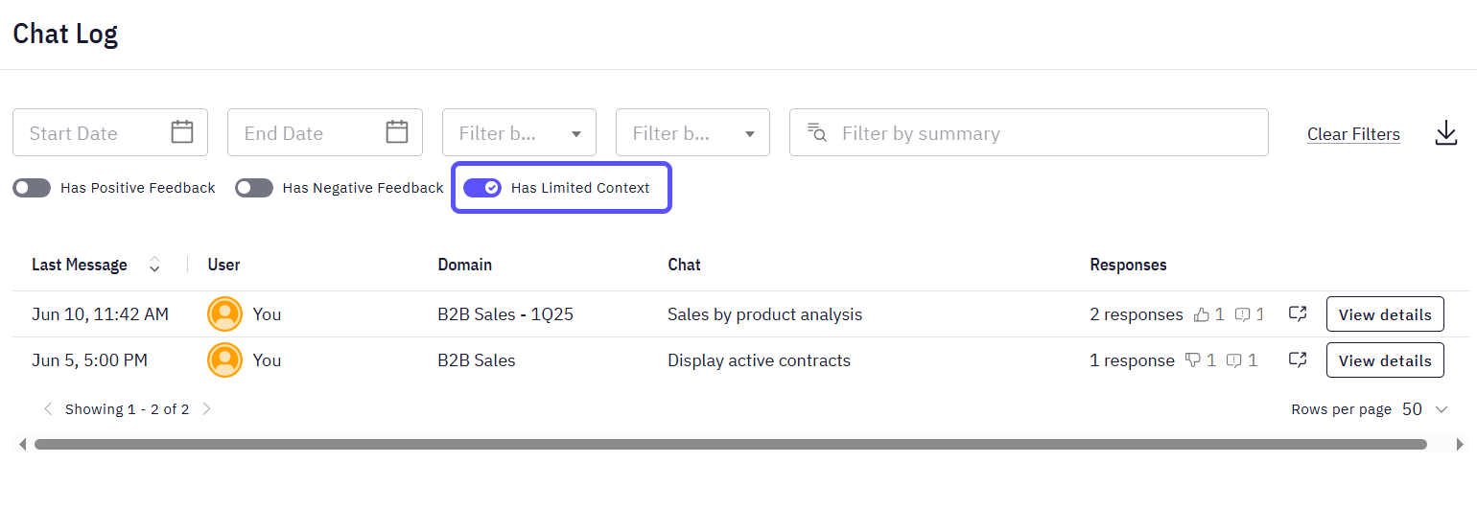Image resolution: width=1477 pixels, height=510 pixels.
Task: Enable Has Positive Feedback toggle
Action: click(32, 188)
